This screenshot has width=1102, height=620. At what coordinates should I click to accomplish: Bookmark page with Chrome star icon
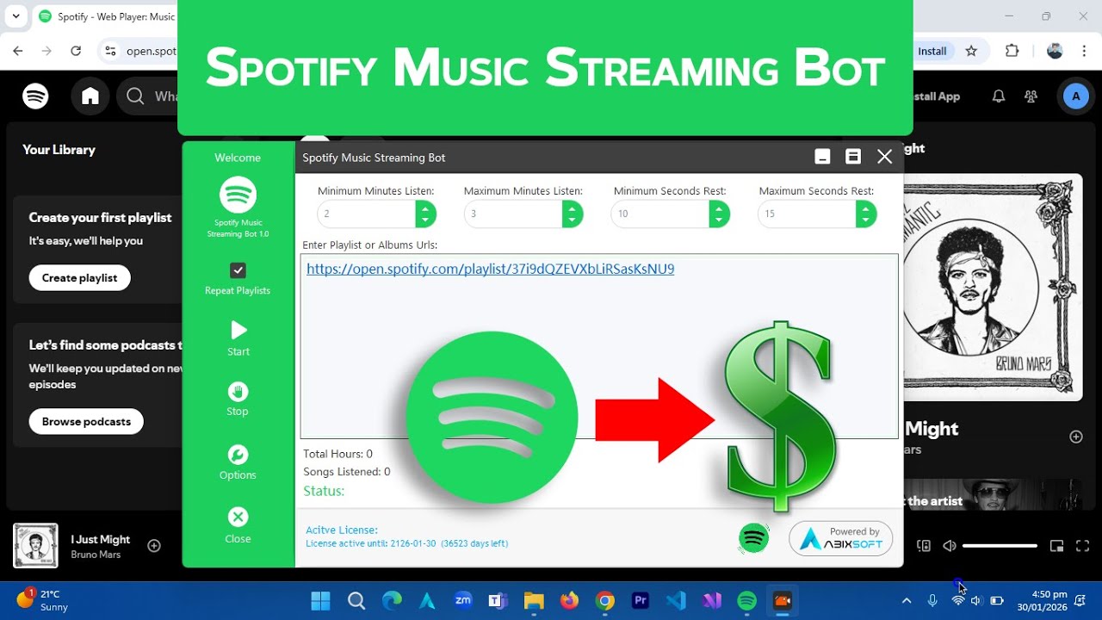(x=971, y=51)
